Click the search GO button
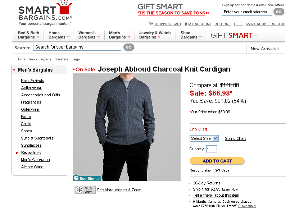Screen dimensions: 290x215 [x=129, y=47]
